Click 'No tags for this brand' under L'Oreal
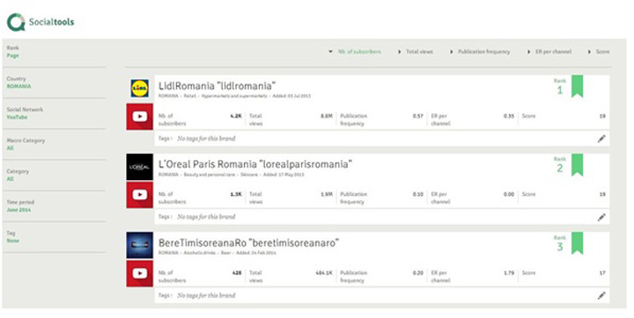 coord(206,217)
